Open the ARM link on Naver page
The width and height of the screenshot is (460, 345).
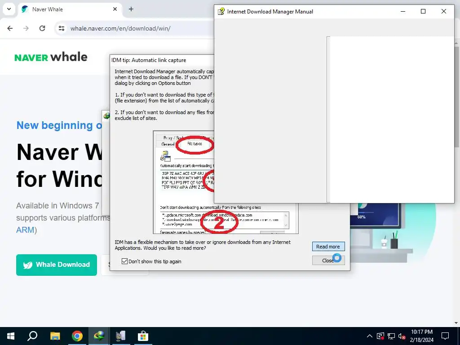25,230
